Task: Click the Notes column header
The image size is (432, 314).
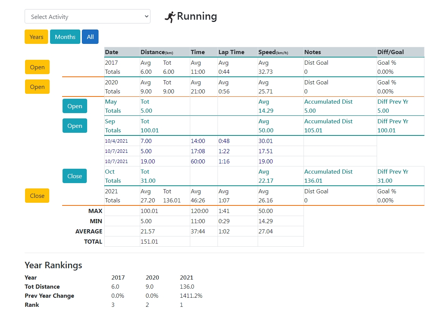Action: coord(313,52)
